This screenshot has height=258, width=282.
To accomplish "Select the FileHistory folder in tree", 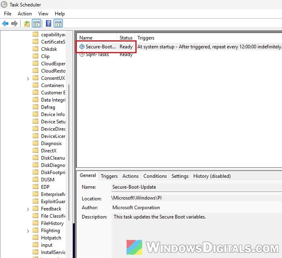I will pyautogui.click(x=52, y=223).
